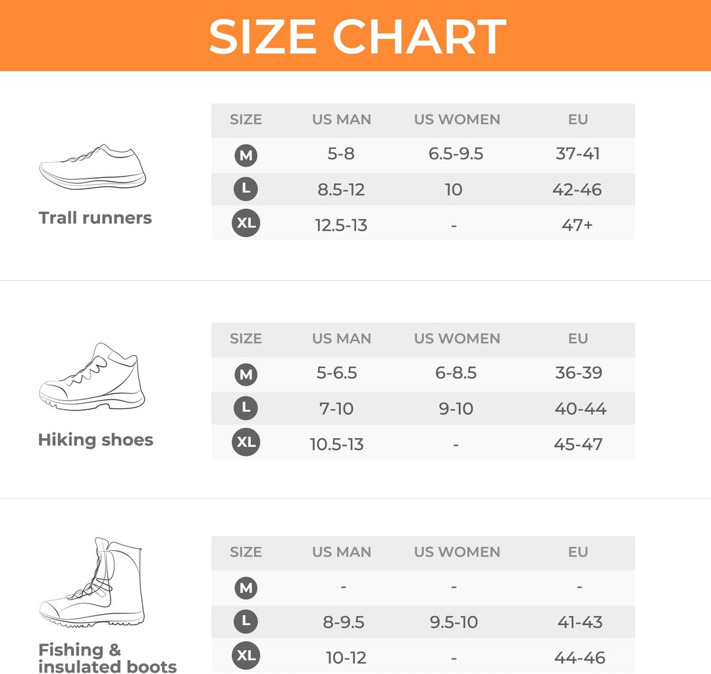Click the '10.5-13' US man size cell
711x674 pixels.
337,444
